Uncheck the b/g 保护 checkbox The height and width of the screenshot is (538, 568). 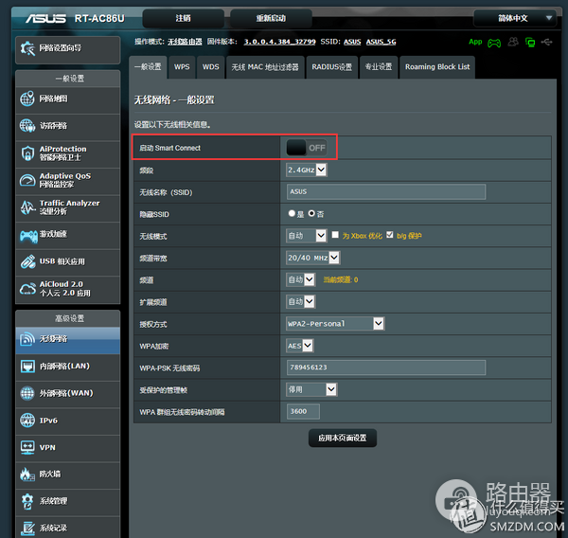click(x=390, y=235)
